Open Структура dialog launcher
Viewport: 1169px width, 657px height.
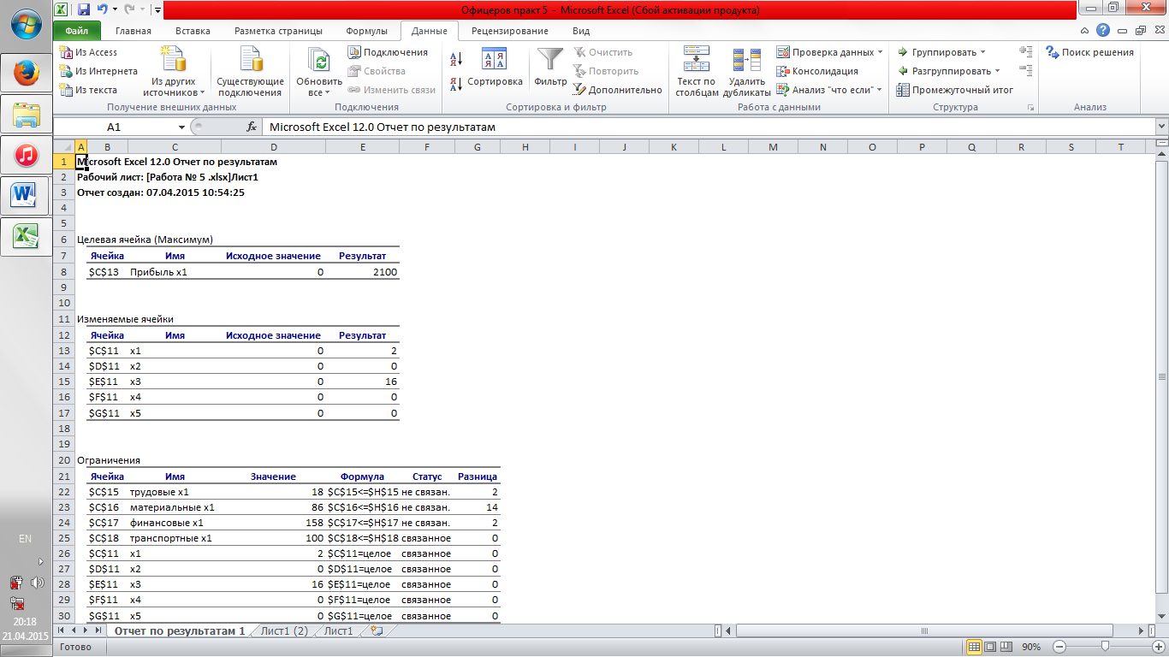click(x=1030, y=108)
